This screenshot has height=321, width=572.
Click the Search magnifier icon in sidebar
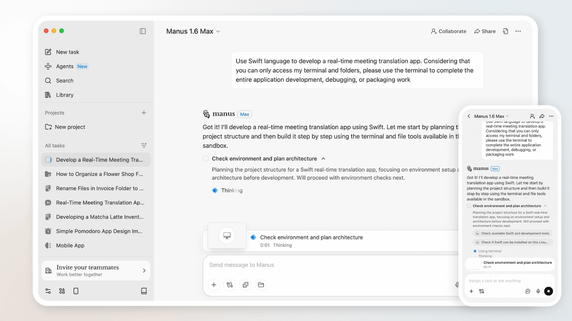pos(48,81)
